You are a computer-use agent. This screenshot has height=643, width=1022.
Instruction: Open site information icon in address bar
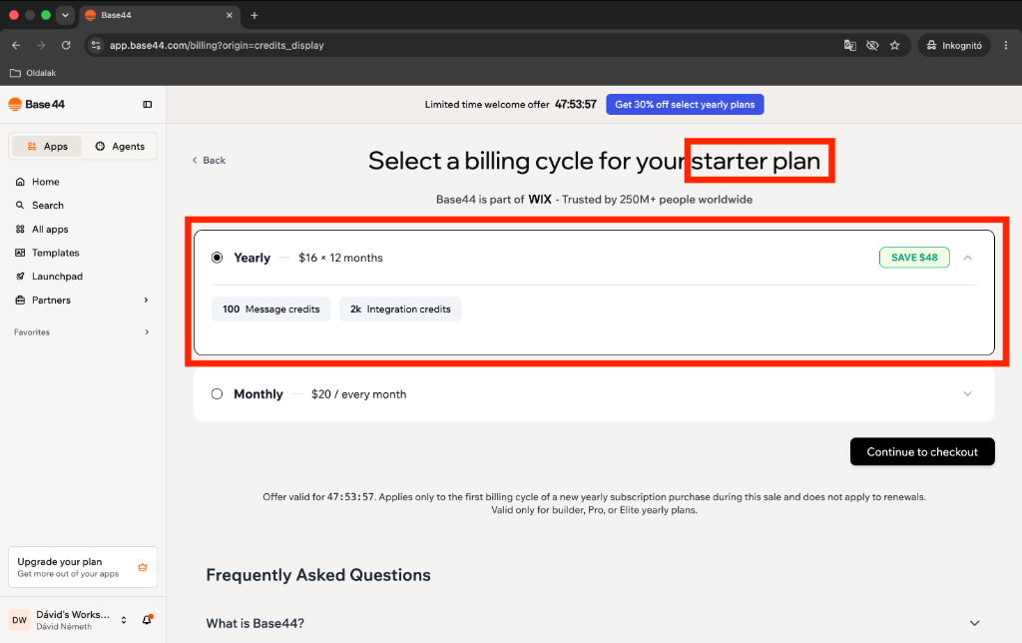[x=96, y=45]
